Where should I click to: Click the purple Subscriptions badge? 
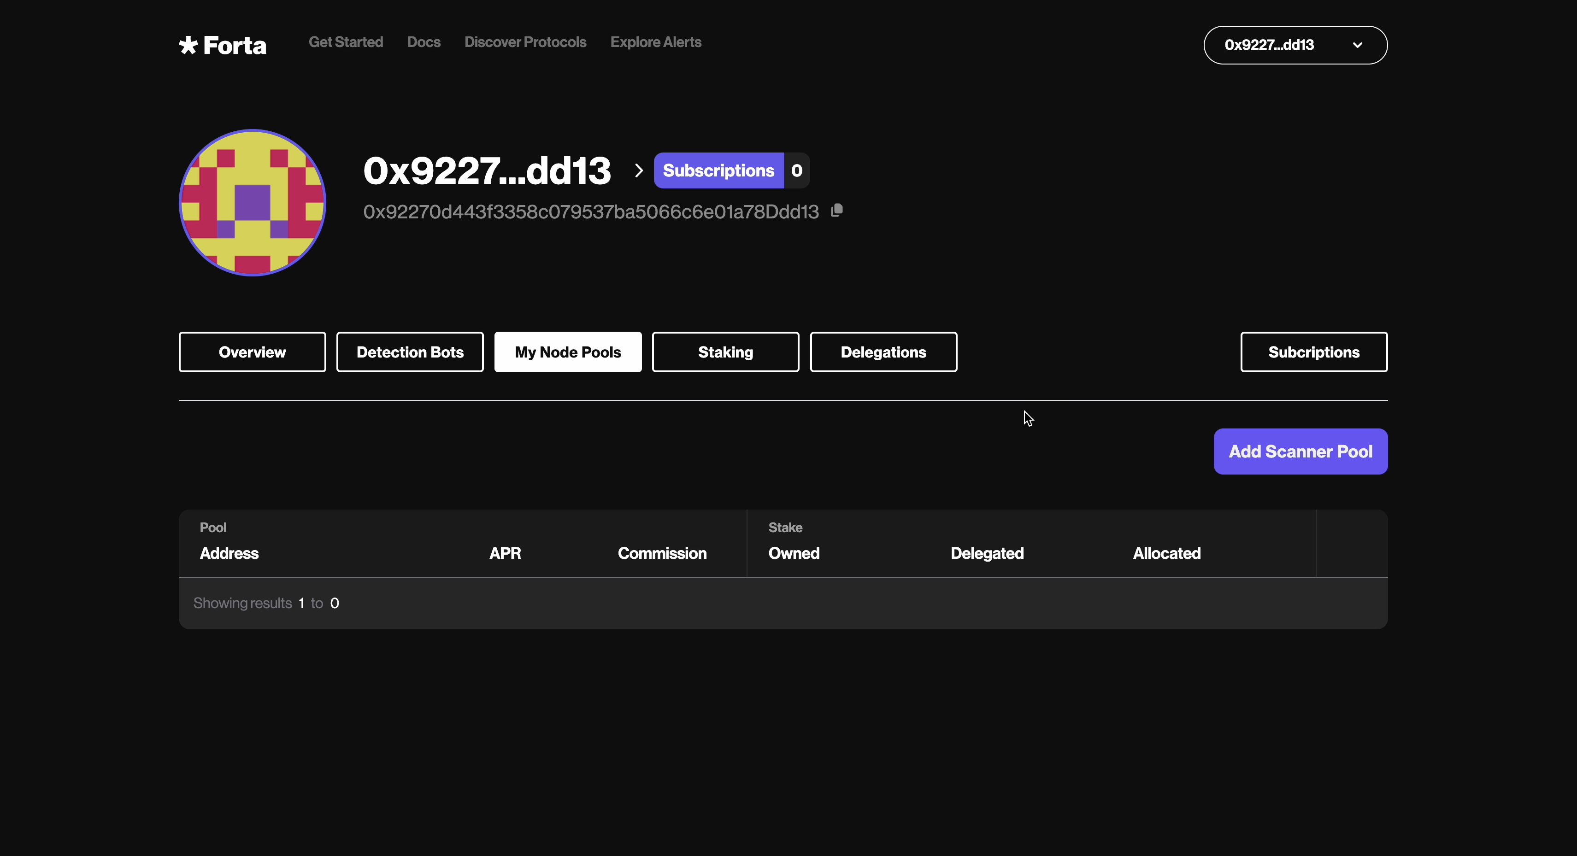(719, 170)
